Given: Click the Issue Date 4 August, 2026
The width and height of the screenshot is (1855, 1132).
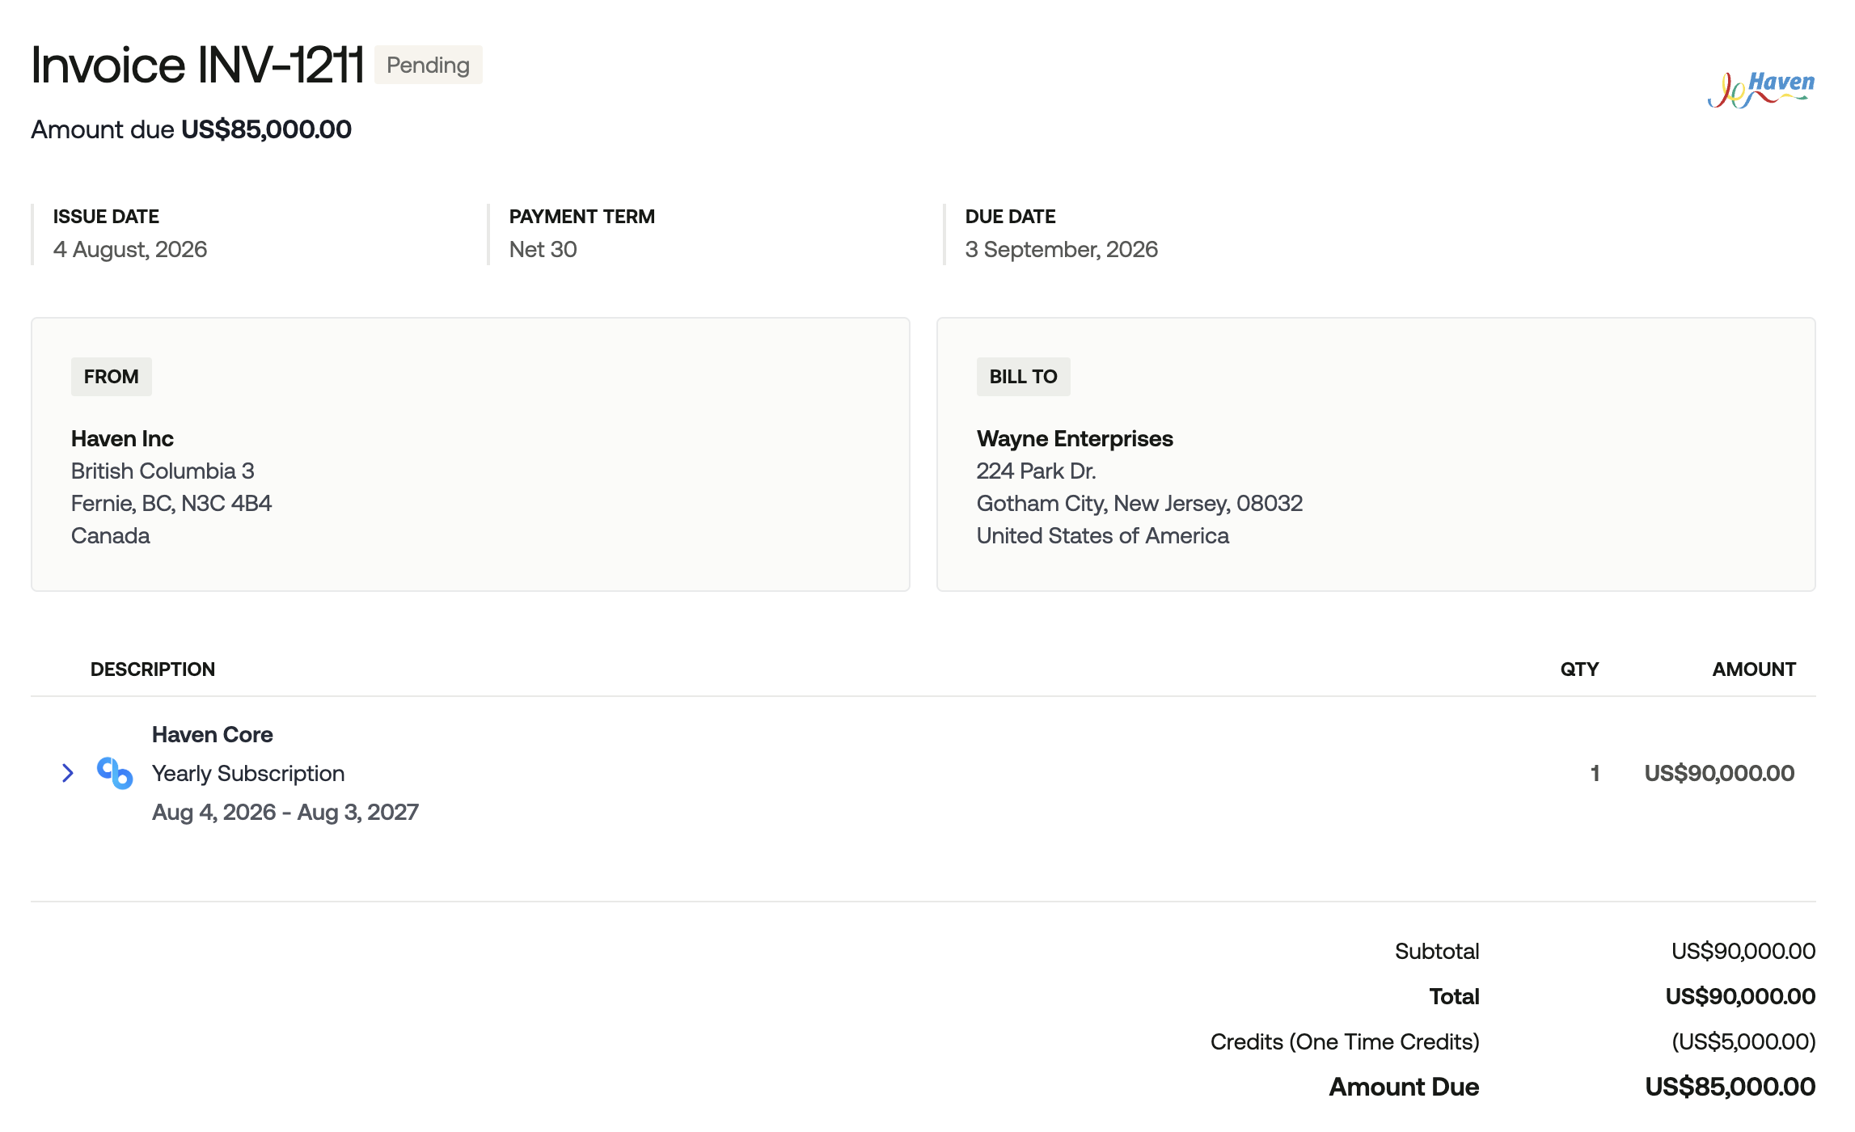Looking at the screenshot, I should pos(130,249).
